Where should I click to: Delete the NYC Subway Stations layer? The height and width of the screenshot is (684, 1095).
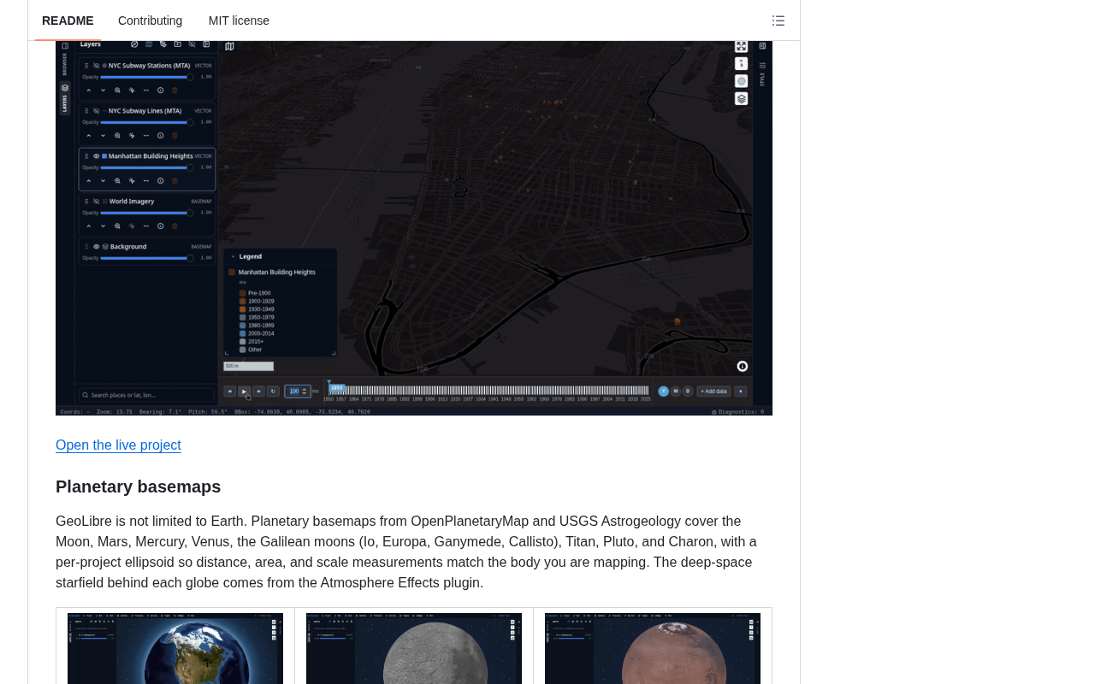pyautogui.click(x=175, y=90)
